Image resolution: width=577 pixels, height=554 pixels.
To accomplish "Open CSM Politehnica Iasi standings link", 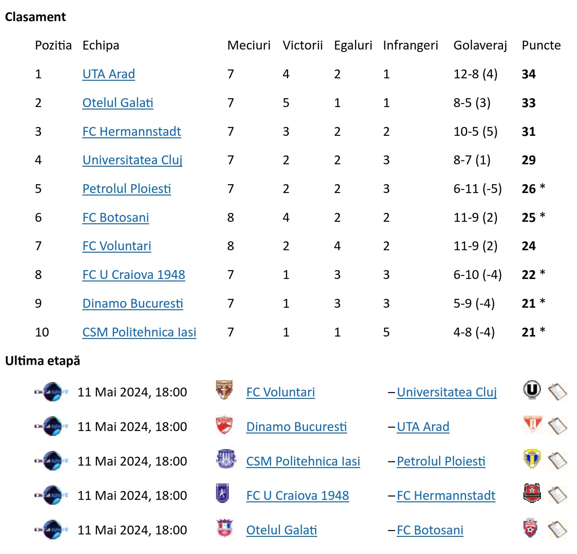I will [x=139, y=332].
